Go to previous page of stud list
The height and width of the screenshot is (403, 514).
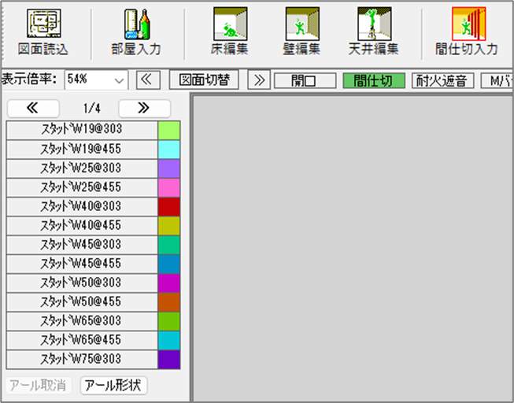coord(32,109)
